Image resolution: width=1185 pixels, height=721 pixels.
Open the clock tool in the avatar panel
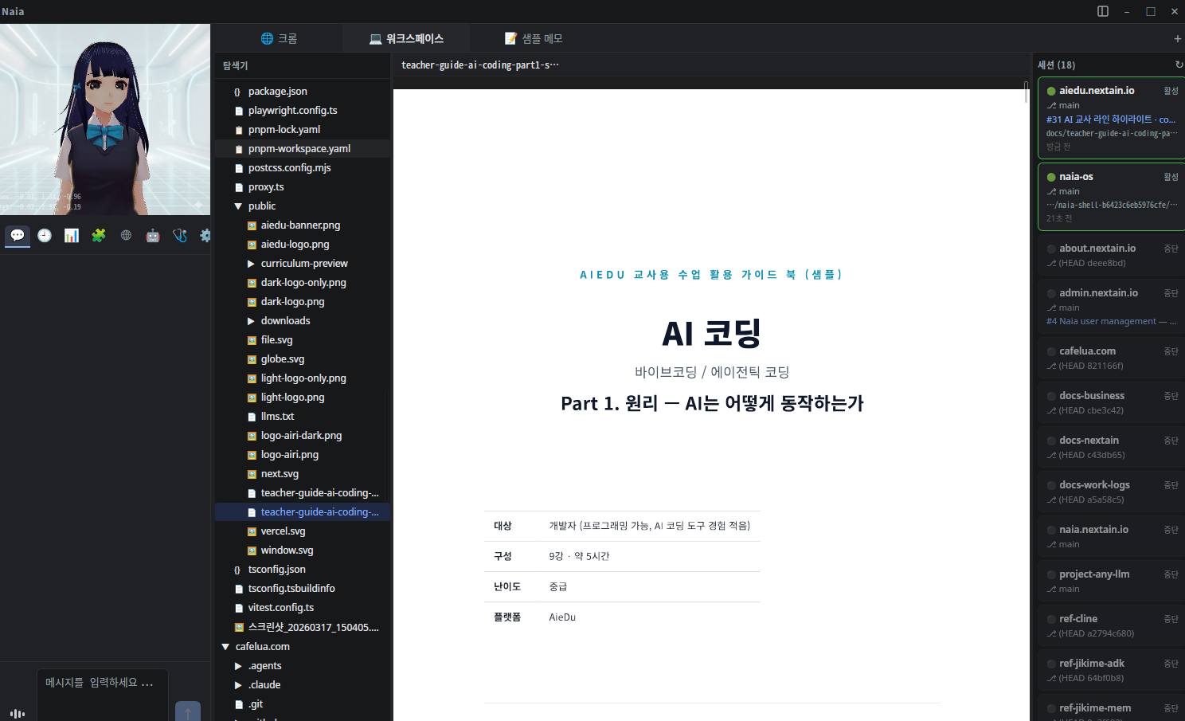(44, 235)
